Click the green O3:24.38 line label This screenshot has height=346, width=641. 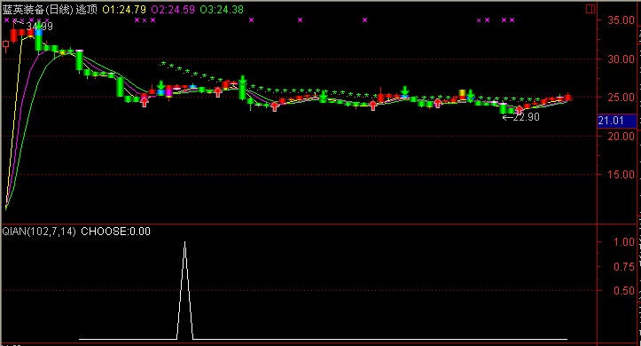tap(222, 10)
